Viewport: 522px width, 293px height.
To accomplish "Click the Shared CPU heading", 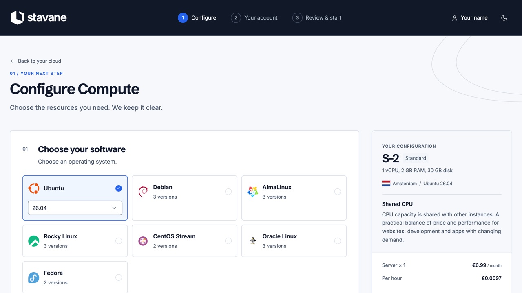I will (397, 204).
